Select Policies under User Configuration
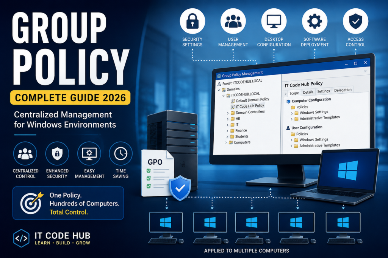Screen dimensions: 388x258 pyautogui.click(x=302, y=134)
